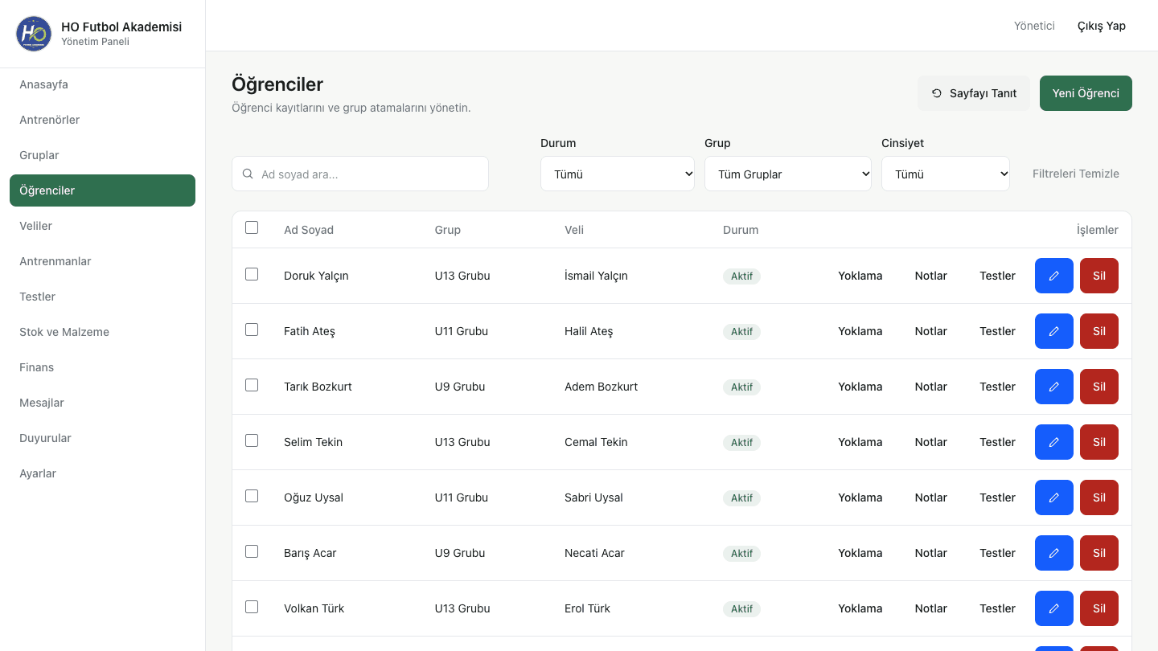Toggle the checkbox for Selim Tekin

(x=252, y=440)
